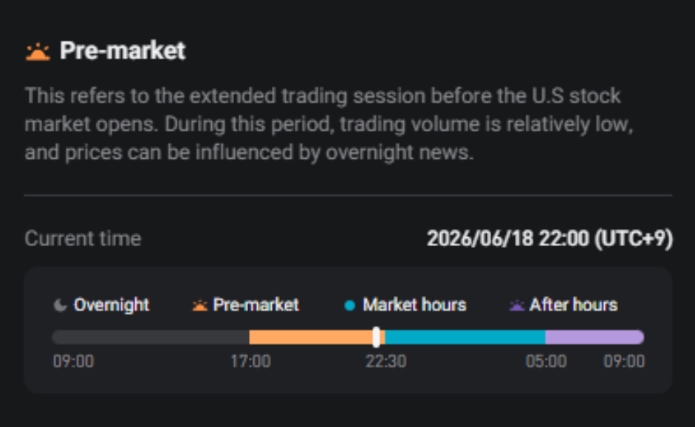Click the purple After hours sunset icon
695x427 pixels.
pos(517,305)
